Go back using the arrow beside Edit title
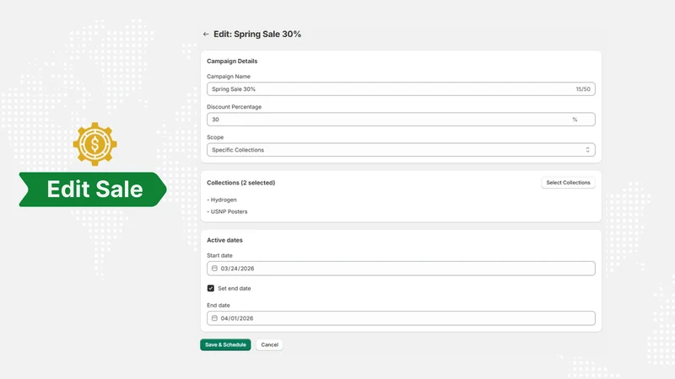This screenshot has width=675, height=379. (206, 34)
